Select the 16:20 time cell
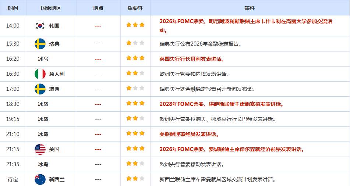The height and width of the screenshot is (186, 350). [13, 59]
